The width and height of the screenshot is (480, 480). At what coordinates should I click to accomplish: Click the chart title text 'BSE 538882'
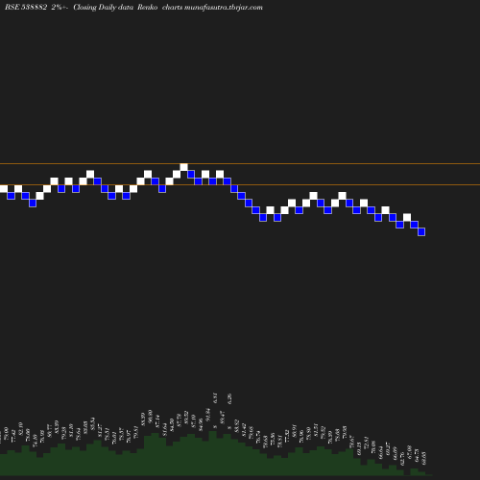[26, 7]
